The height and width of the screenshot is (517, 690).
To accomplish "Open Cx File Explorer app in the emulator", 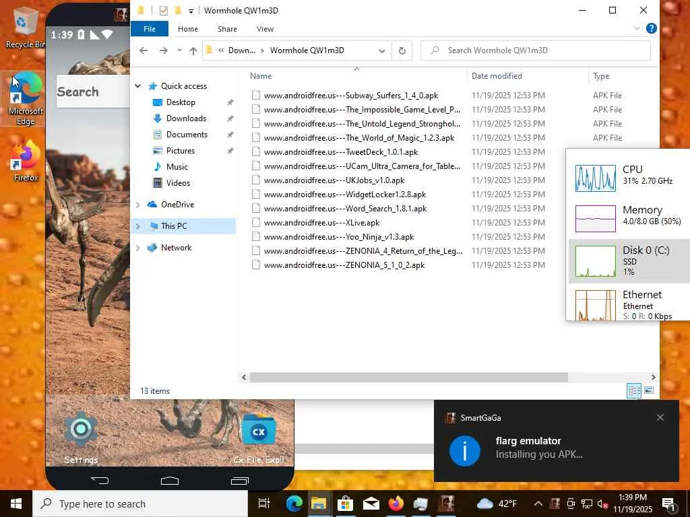I will click(x=259, y=438).
